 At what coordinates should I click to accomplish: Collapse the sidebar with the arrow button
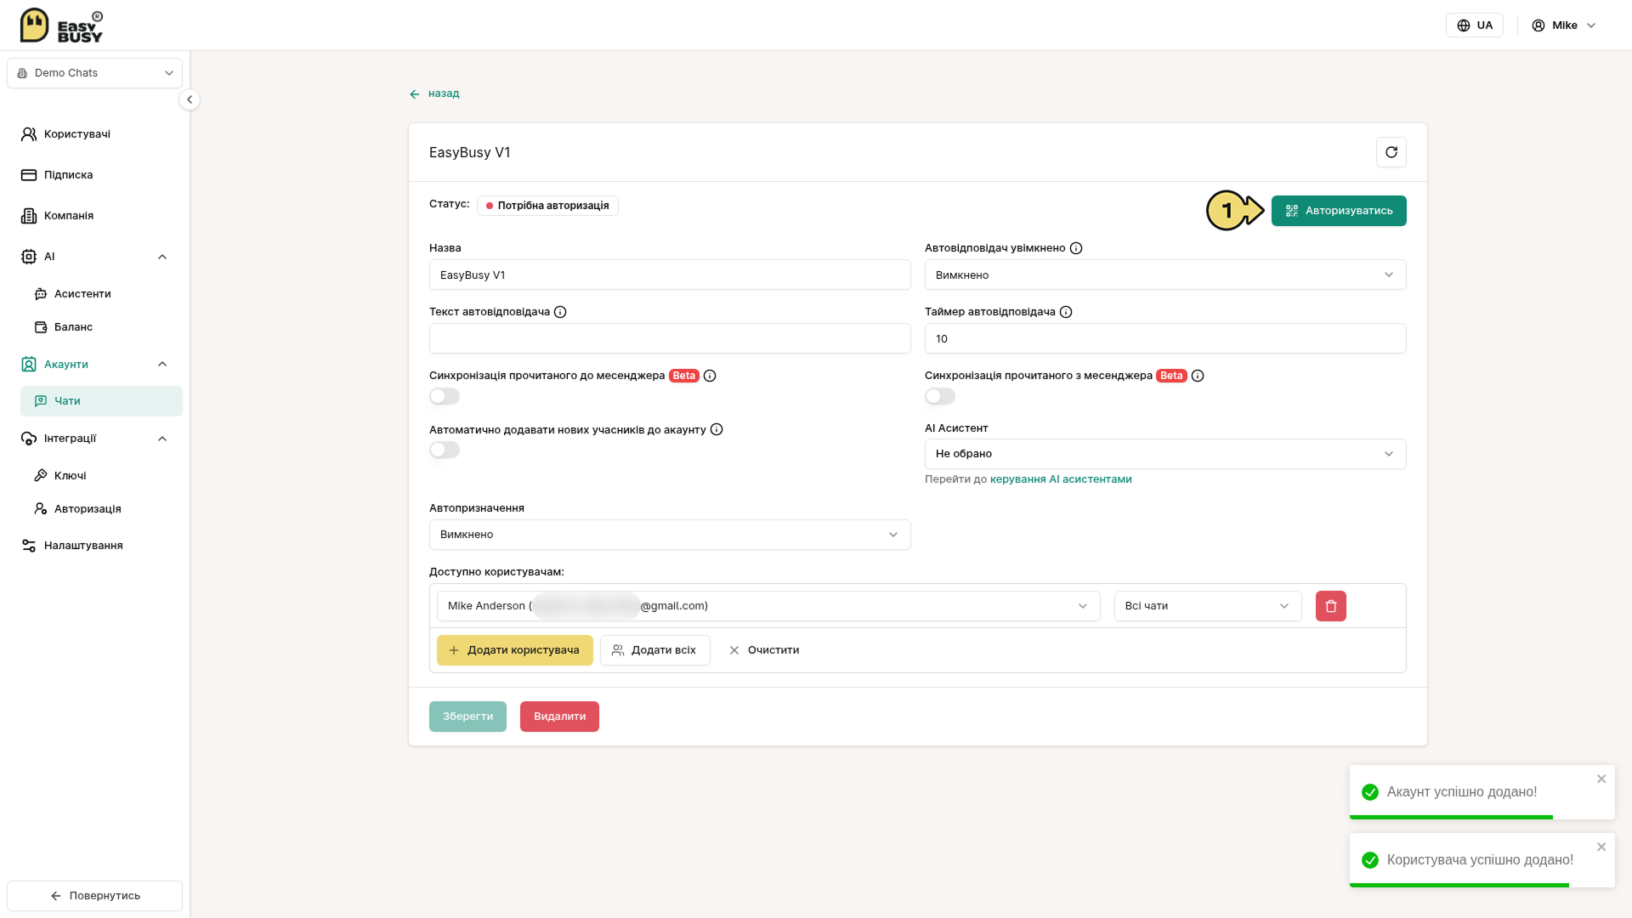pyautogui.click(x=190, y=99)
